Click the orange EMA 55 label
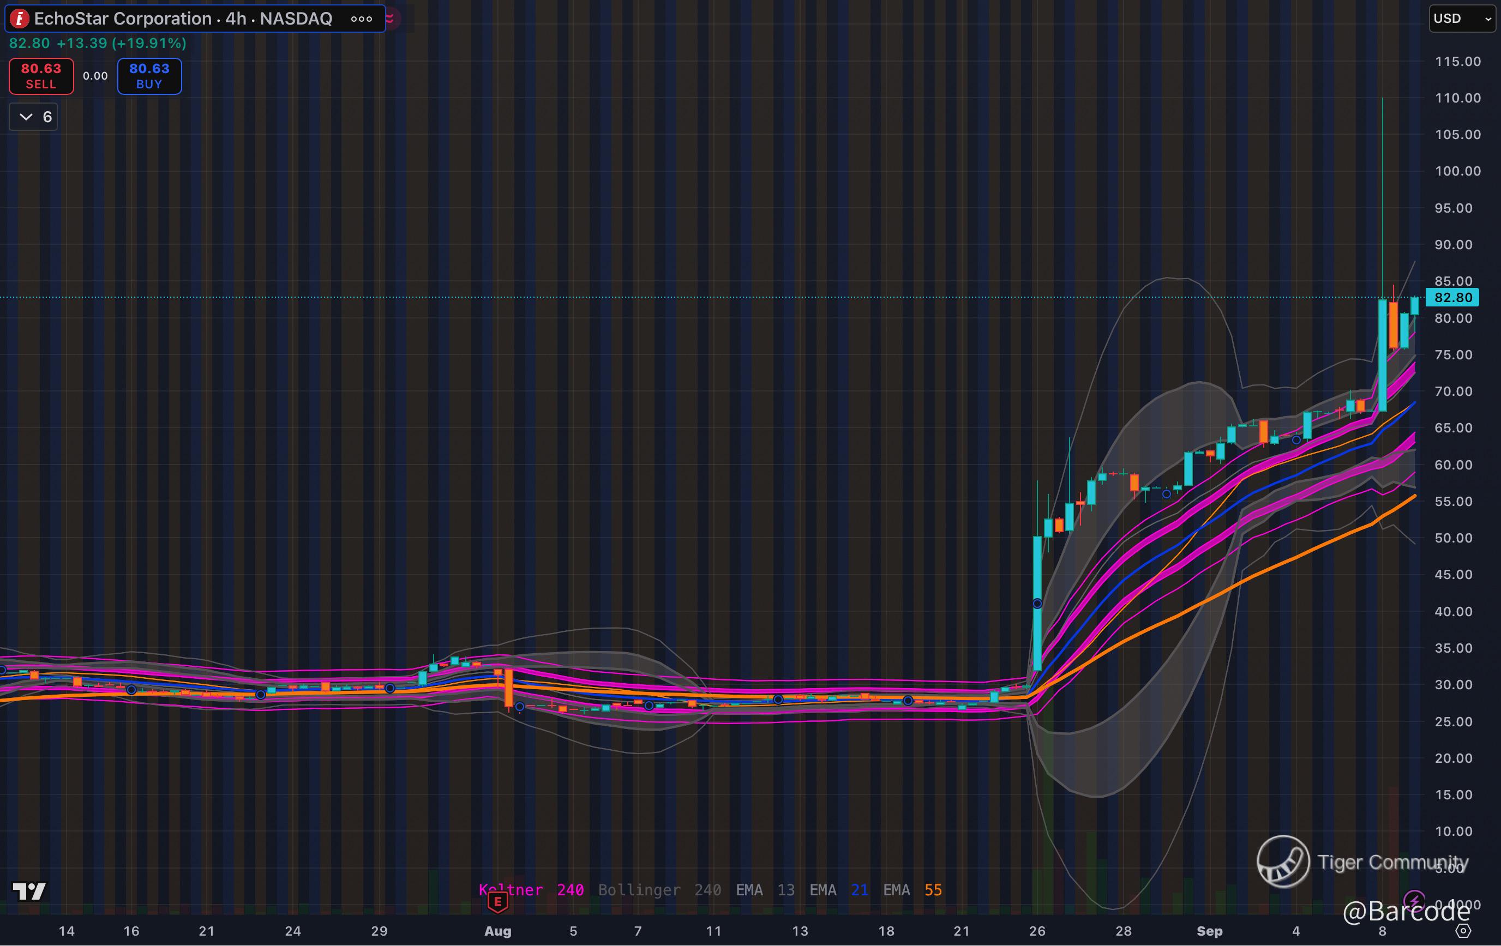Screen dimensions: 1501x946 point(912,890)
